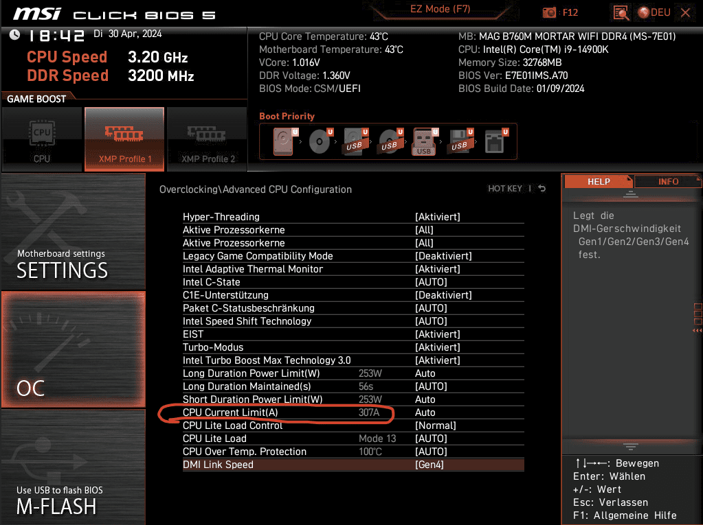Click the 3200 MHz DDR Speed value
The height and width of the screenshot is (525, 703).
pyautogui.click(x=161, y=75)
